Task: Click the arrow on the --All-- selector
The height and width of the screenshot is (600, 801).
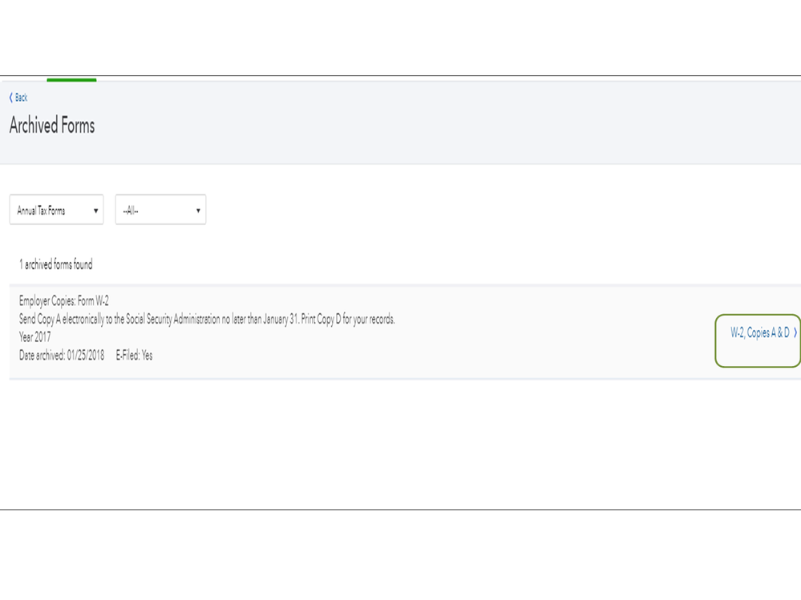Action: coord(198,211)
